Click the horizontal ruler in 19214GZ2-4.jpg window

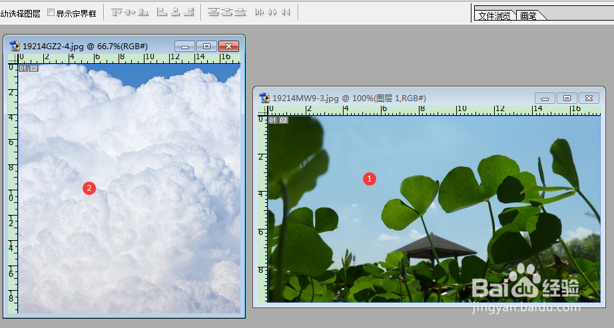129,59
